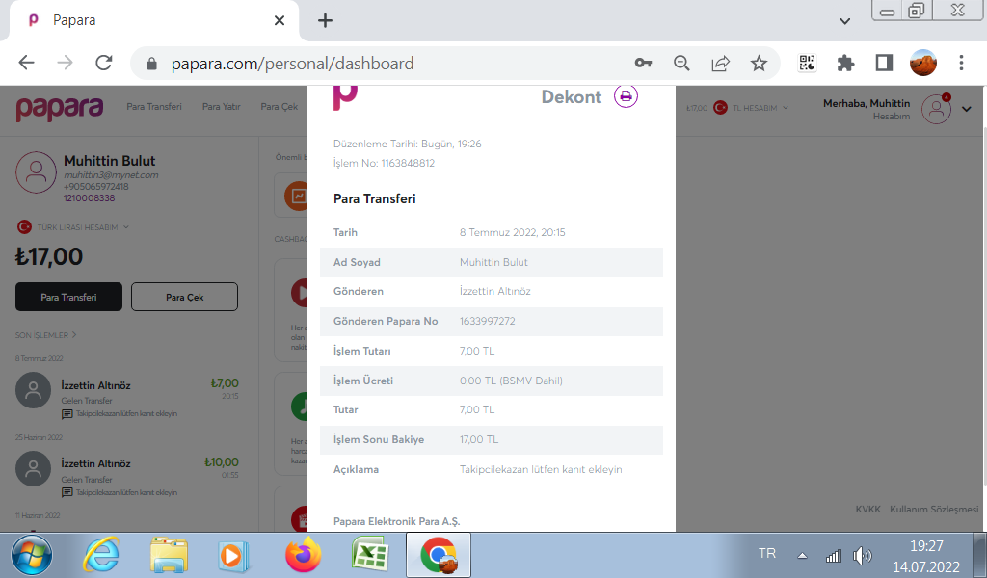Open a new browser tab
Image resolution: width=987 pixels, height=578 pixels.
(x=325, y=21)
